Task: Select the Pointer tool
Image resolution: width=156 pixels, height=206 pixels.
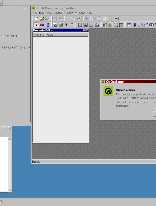Action: [x=36, y=25]
